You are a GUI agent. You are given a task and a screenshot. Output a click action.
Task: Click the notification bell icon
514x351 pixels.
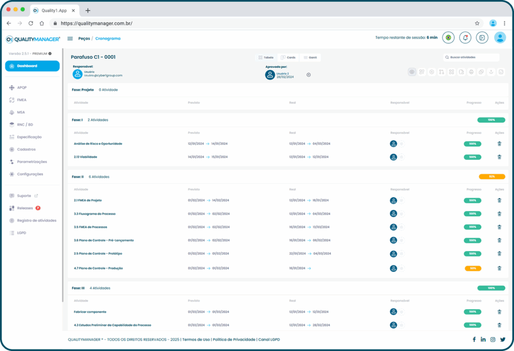tap(465, 38)
